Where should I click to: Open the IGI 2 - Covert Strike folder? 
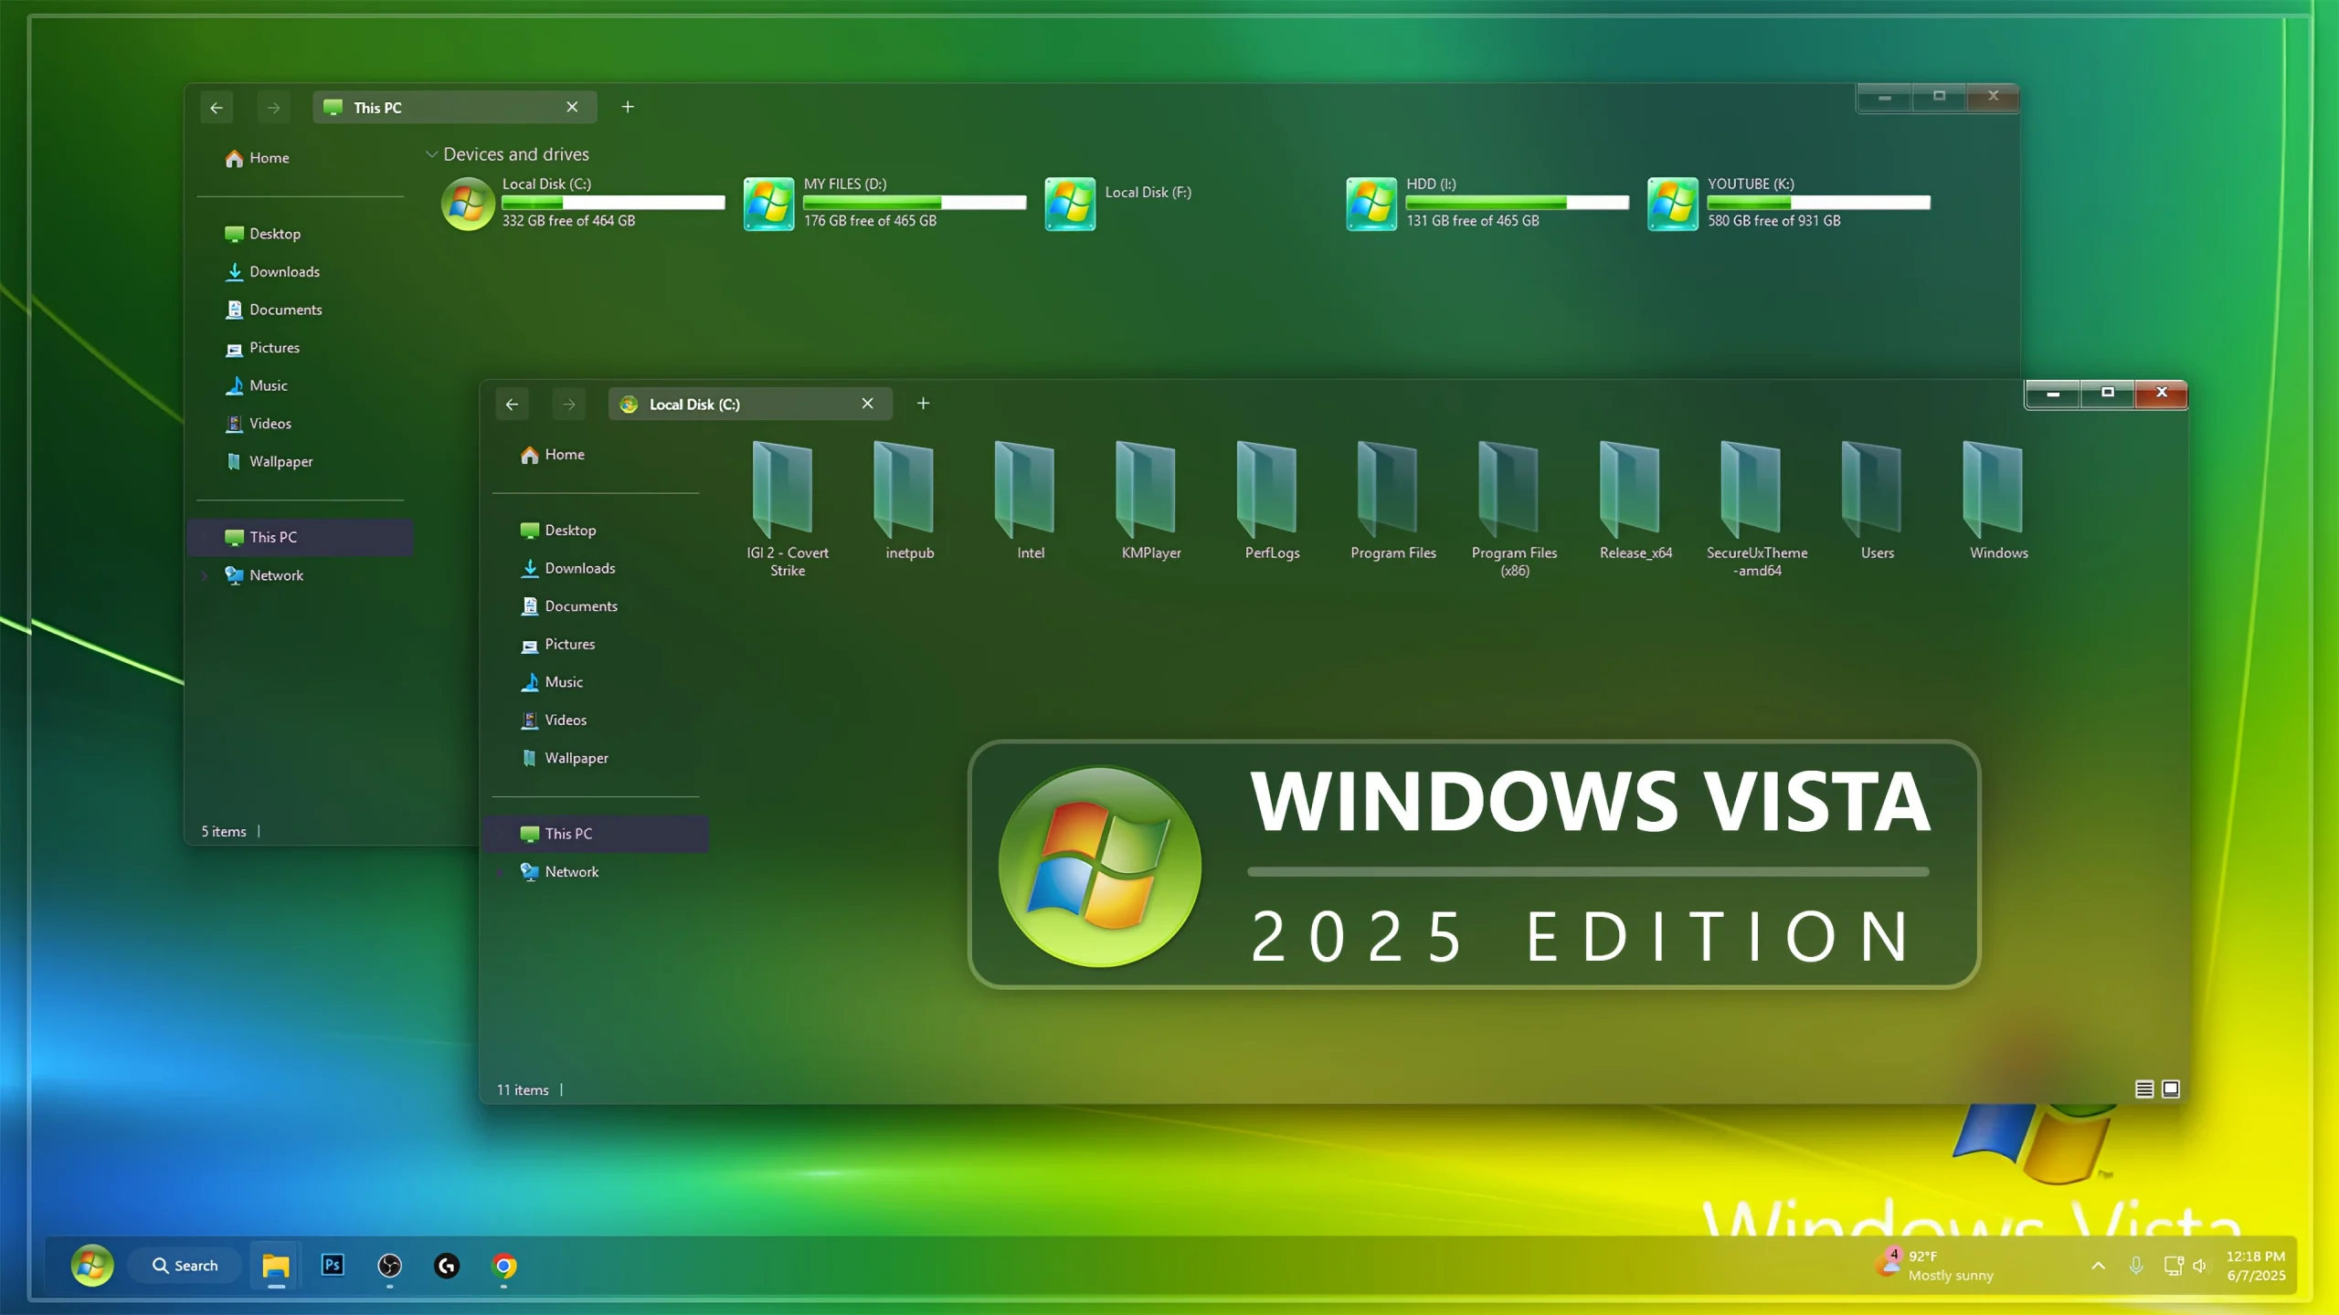coord(787,510)
